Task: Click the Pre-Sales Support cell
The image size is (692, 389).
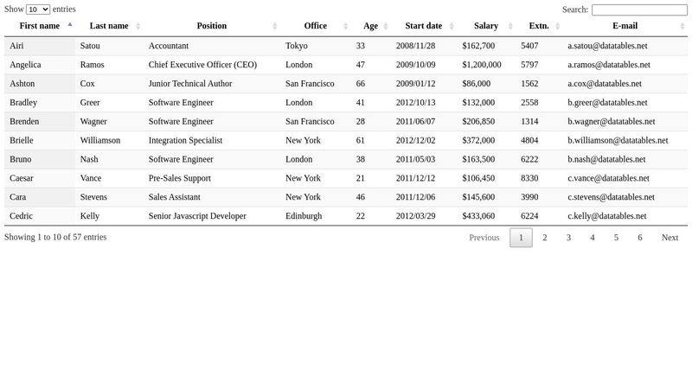Action: pos(212,179)
